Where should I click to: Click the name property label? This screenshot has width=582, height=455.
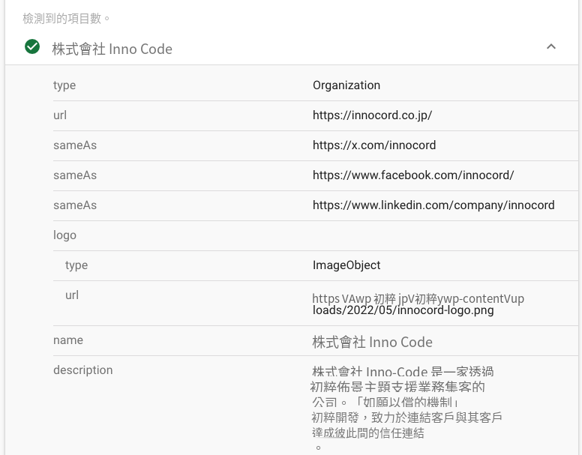pos(68,340)
